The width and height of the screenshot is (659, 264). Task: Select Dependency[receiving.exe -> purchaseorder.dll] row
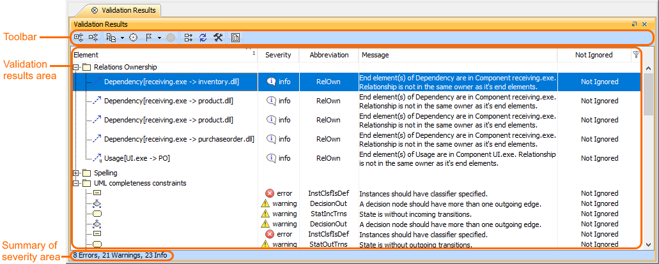[x=357, y=139]
